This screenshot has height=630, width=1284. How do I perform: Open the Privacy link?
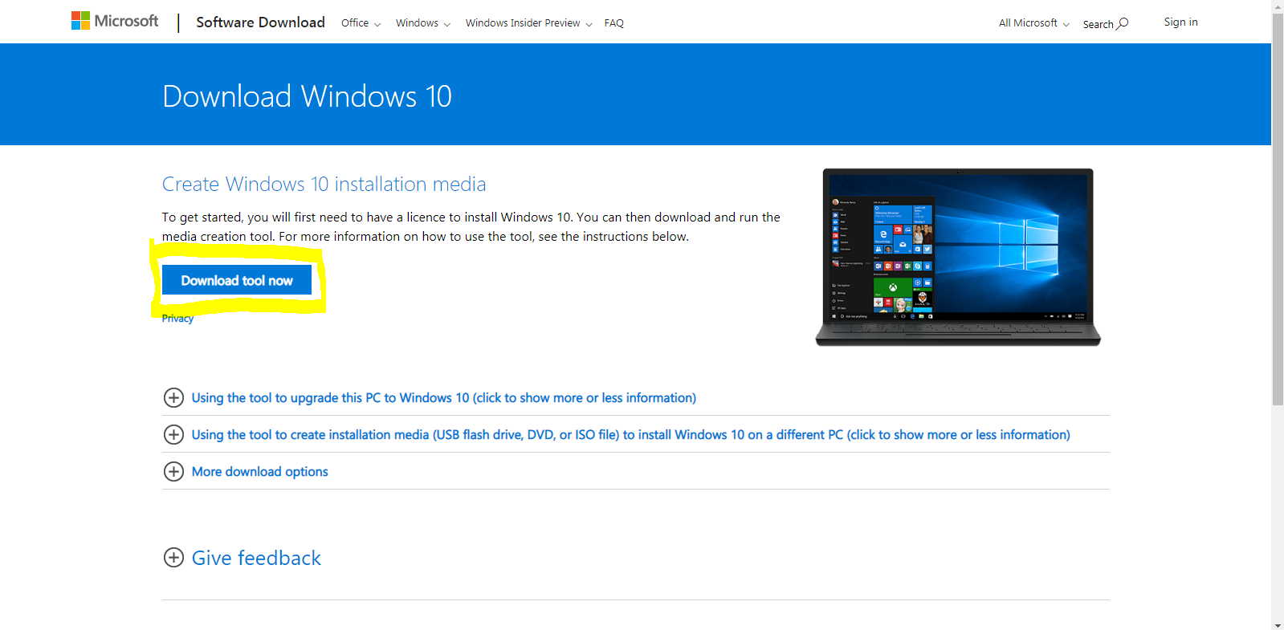point(177,319)
